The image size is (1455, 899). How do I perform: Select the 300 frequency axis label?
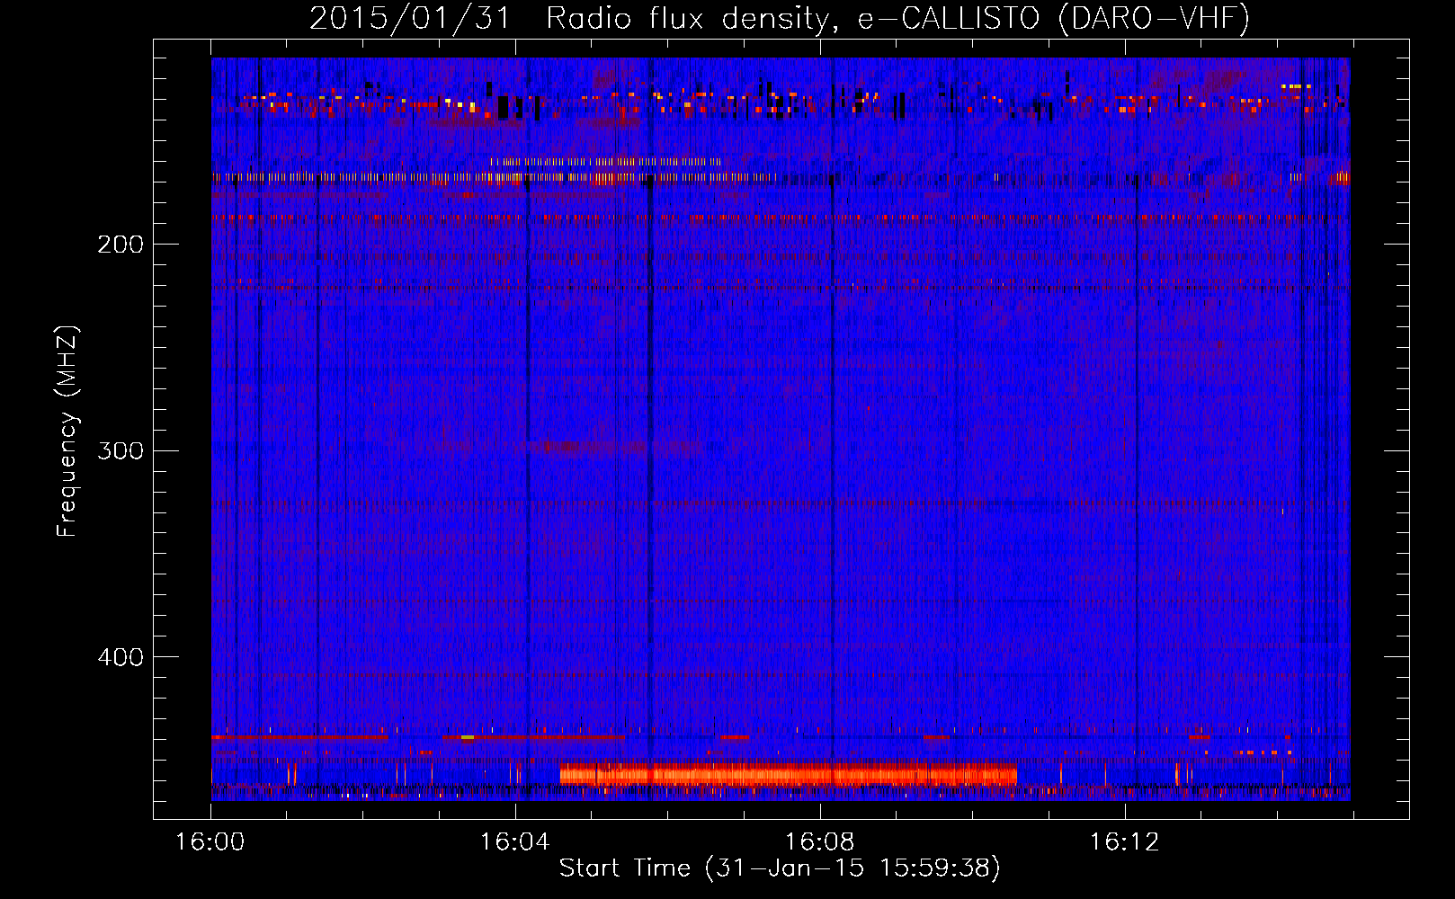point(121,450)
